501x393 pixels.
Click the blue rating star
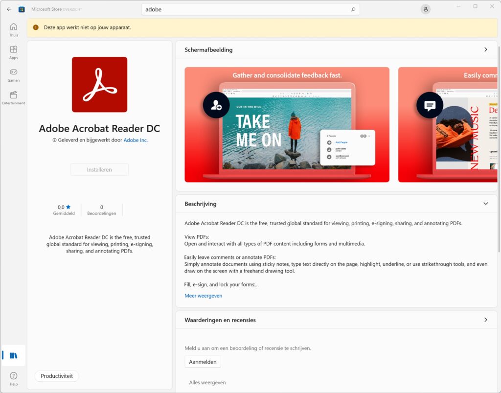click(68, 207)
